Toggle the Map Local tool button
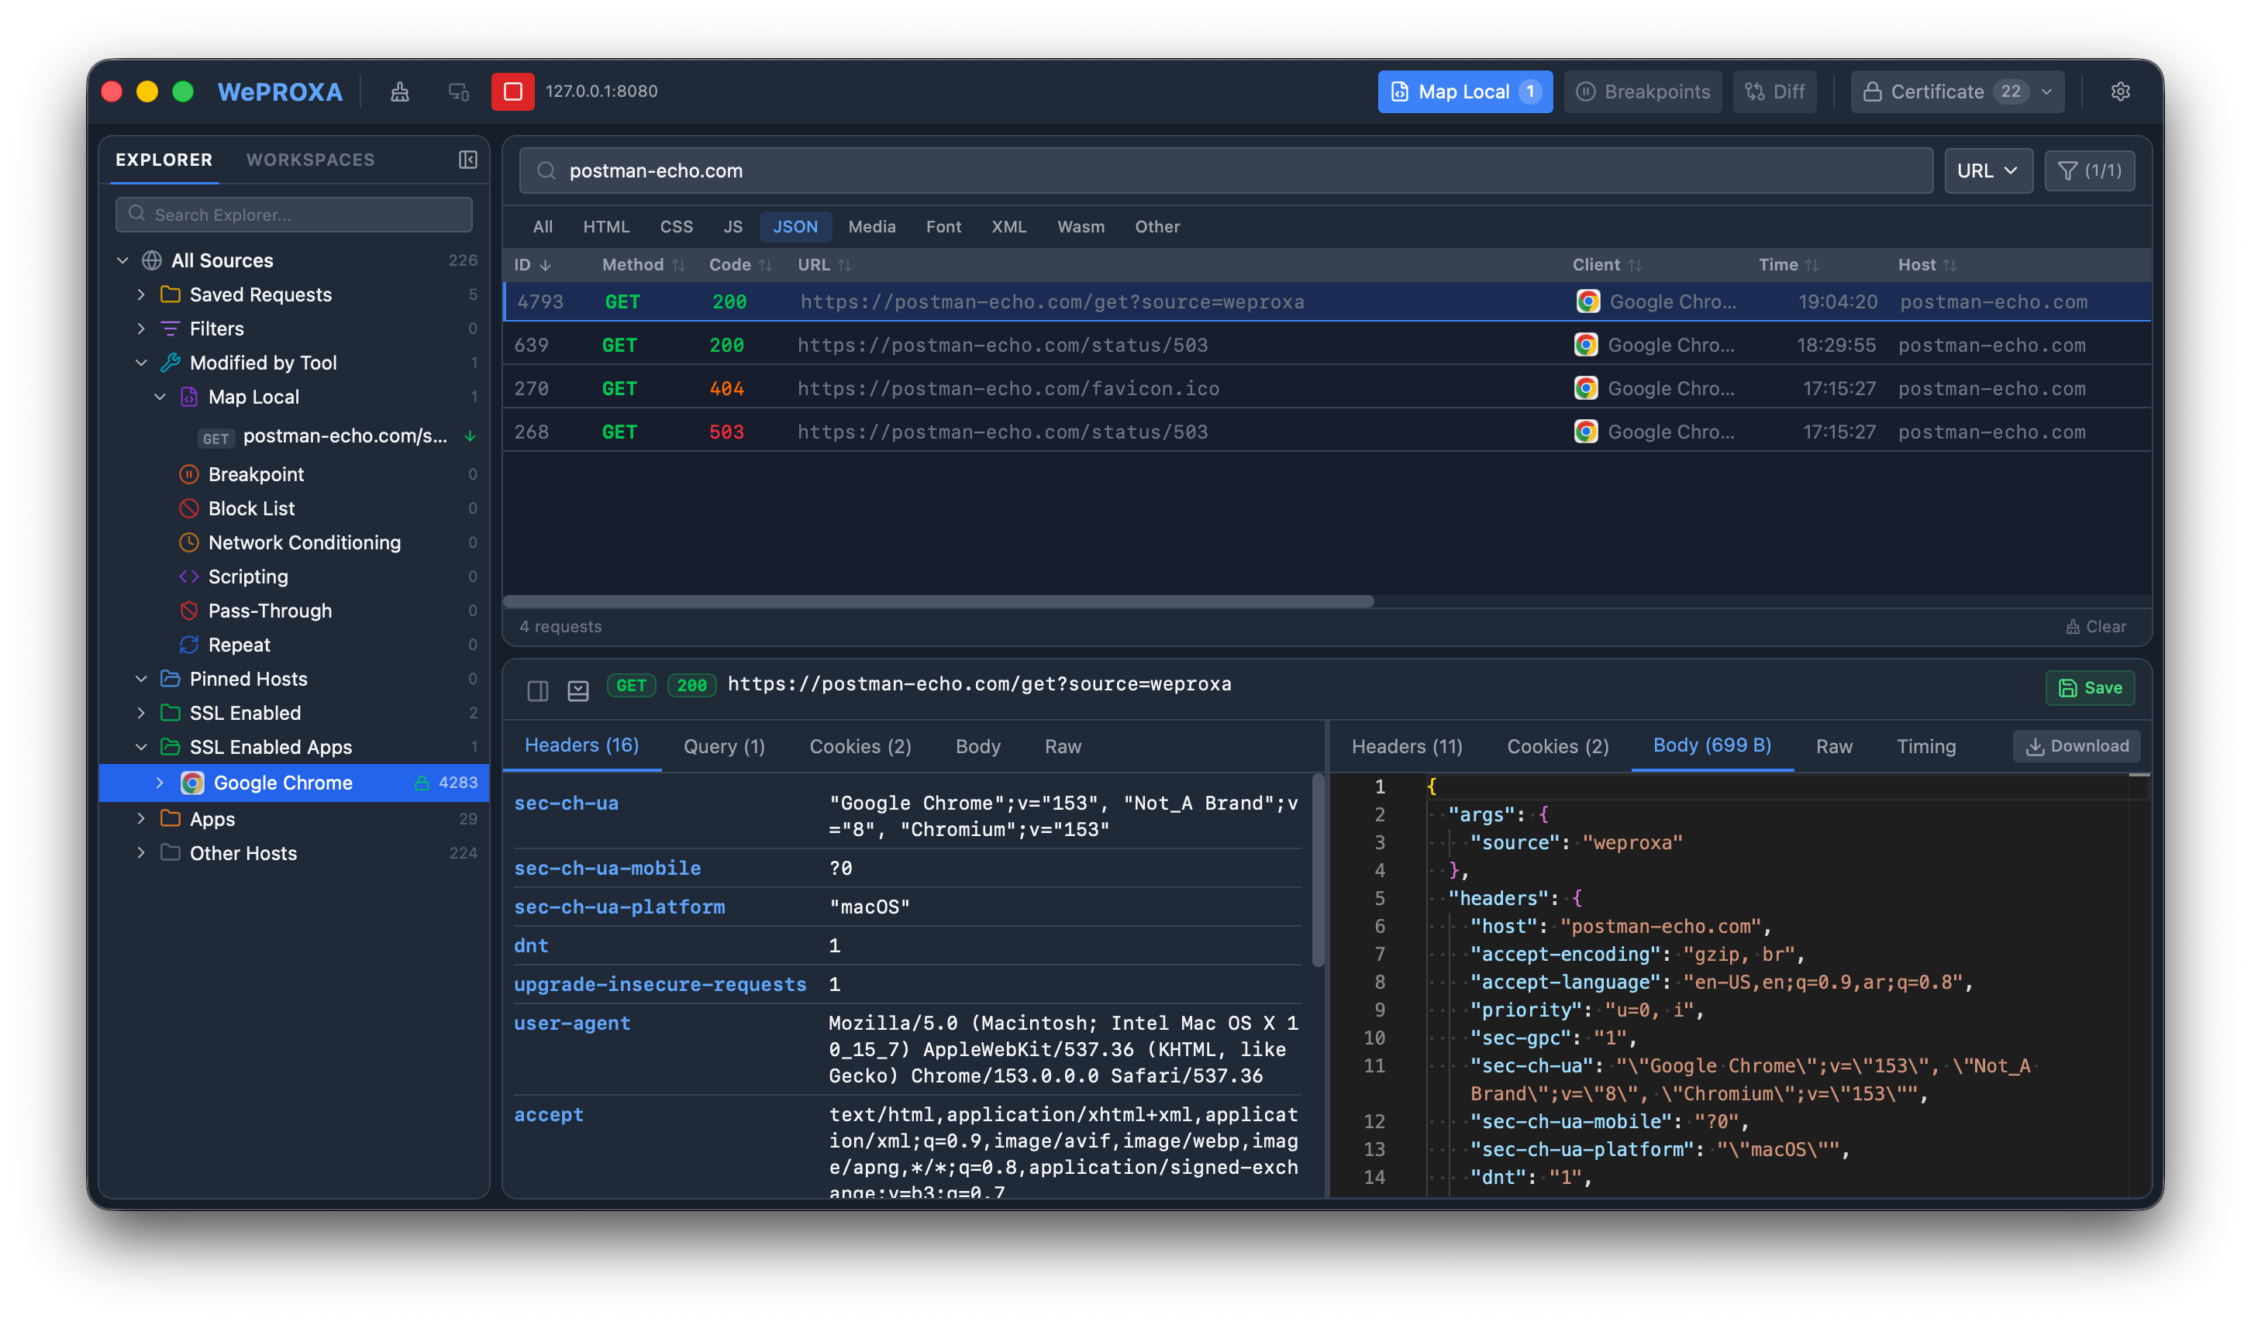The image size is (2251, 1325). tap(1464, 92)
